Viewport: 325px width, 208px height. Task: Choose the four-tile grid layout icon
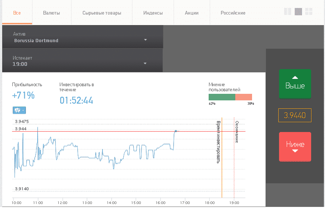click(309, 12)
